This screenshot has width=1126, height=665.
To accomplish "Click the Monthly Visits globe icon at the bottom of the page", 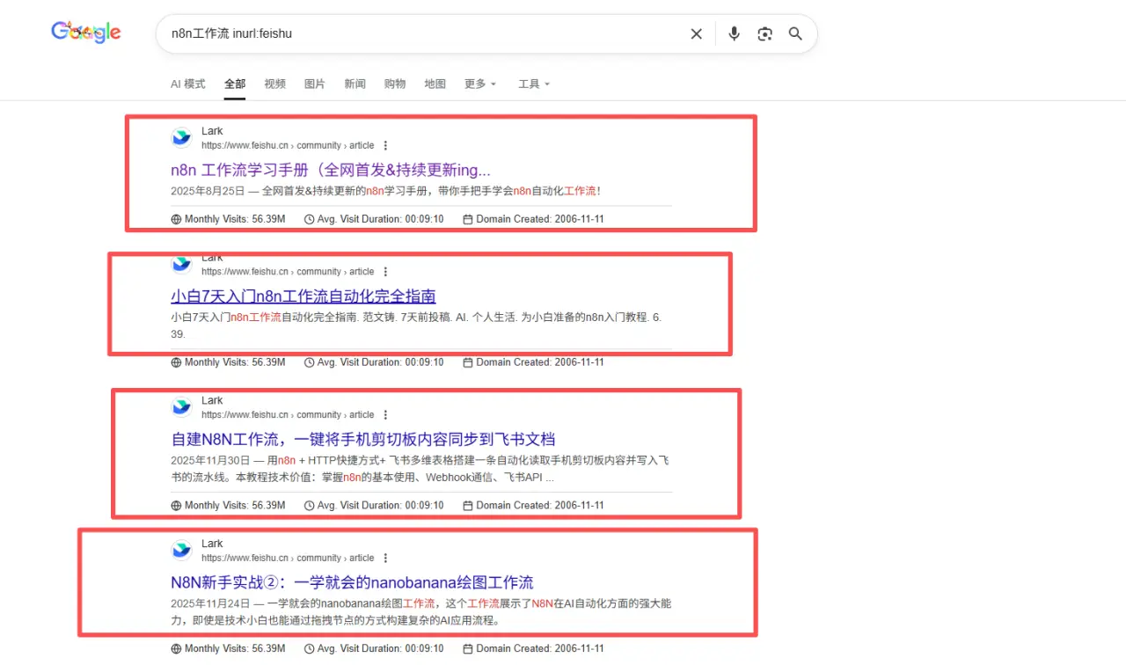I will (x=177, y=649).
